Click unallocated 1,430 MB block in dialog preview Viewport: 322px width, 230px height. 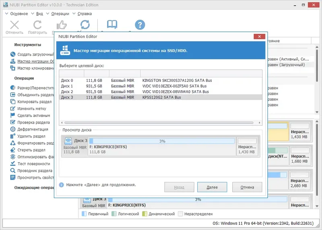[247, 146]
